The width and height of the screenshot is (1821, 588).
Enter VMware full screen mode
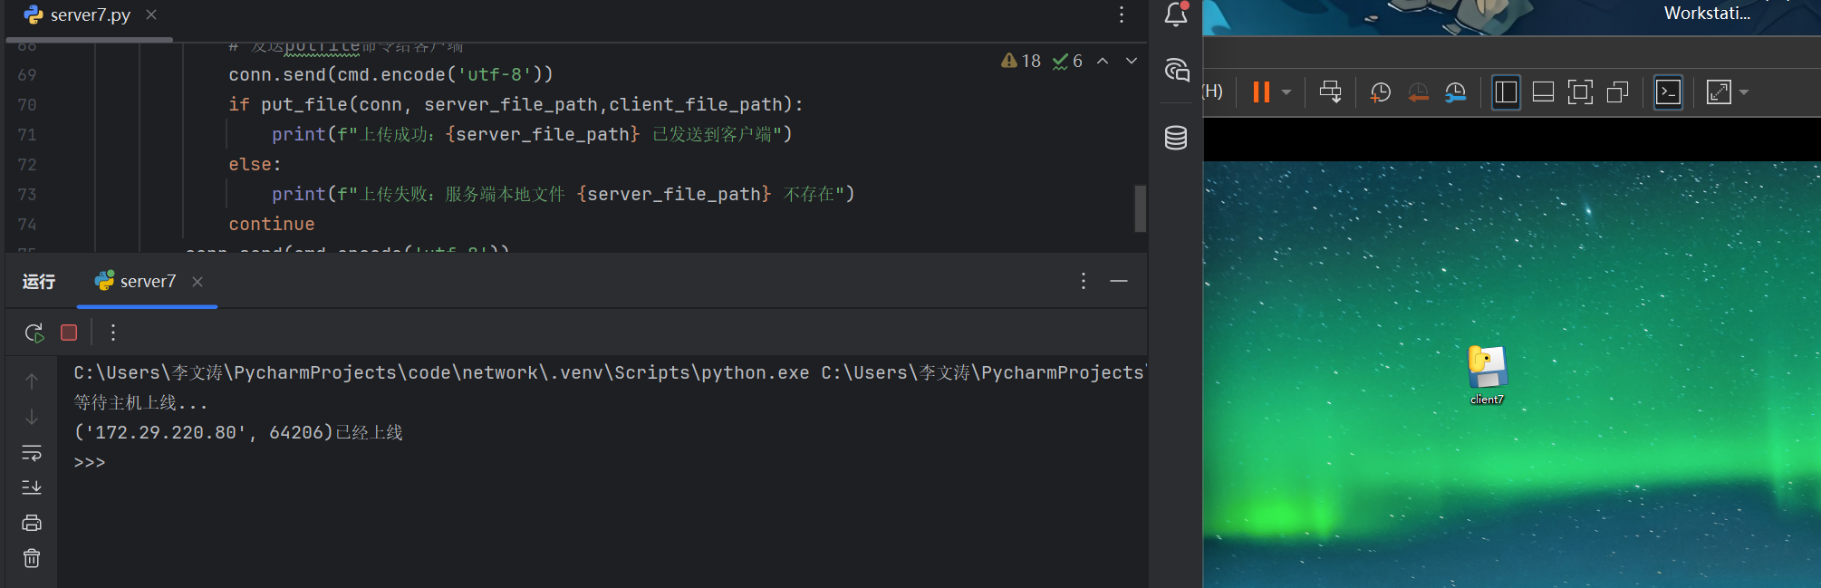(1580, 92)
